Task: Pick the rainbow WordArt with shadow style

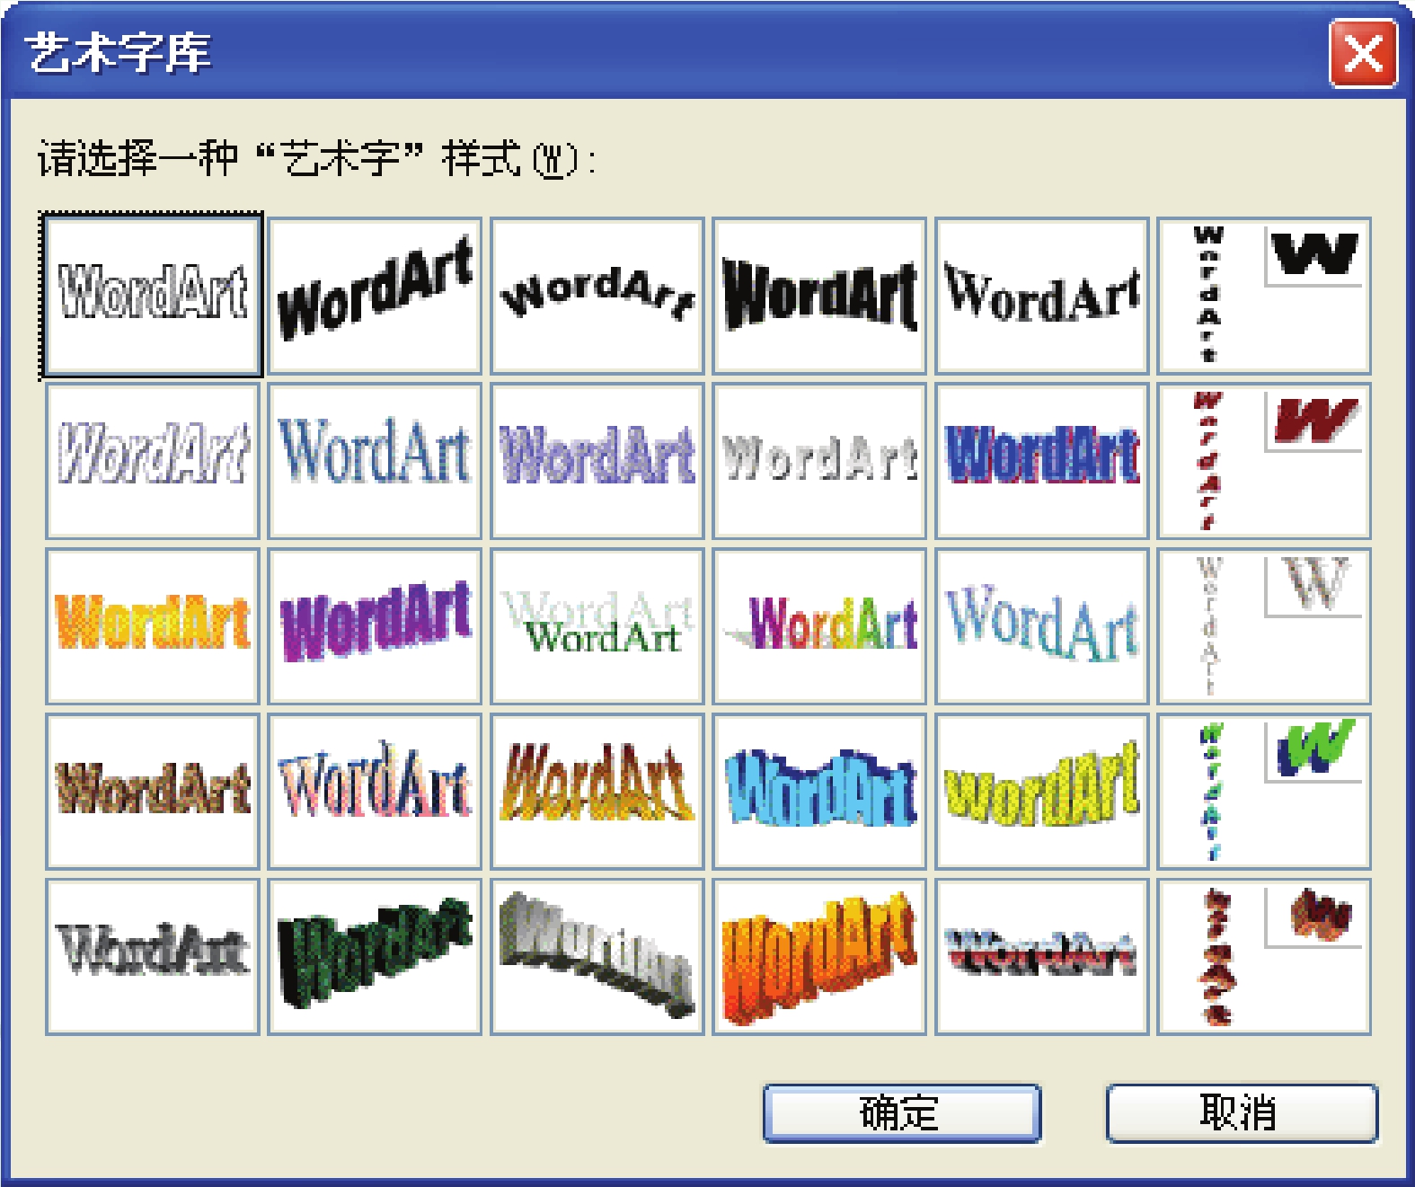Action: (819, 626)
